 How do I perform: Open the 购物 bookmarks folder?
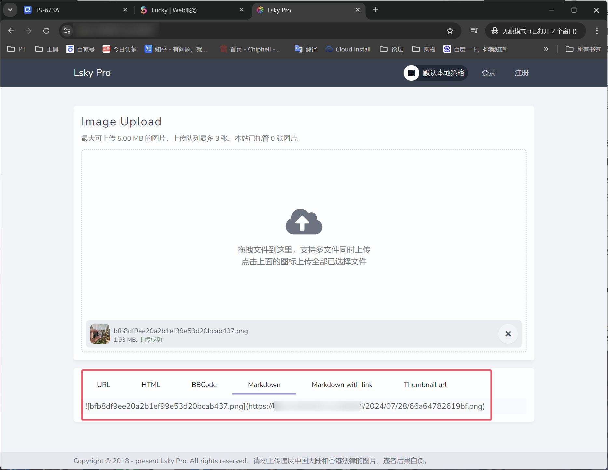(x=424, y=49)
